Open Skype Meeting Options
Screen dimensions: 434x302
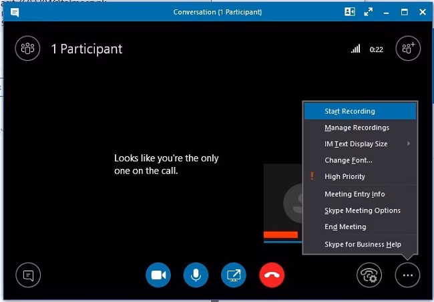360,210
